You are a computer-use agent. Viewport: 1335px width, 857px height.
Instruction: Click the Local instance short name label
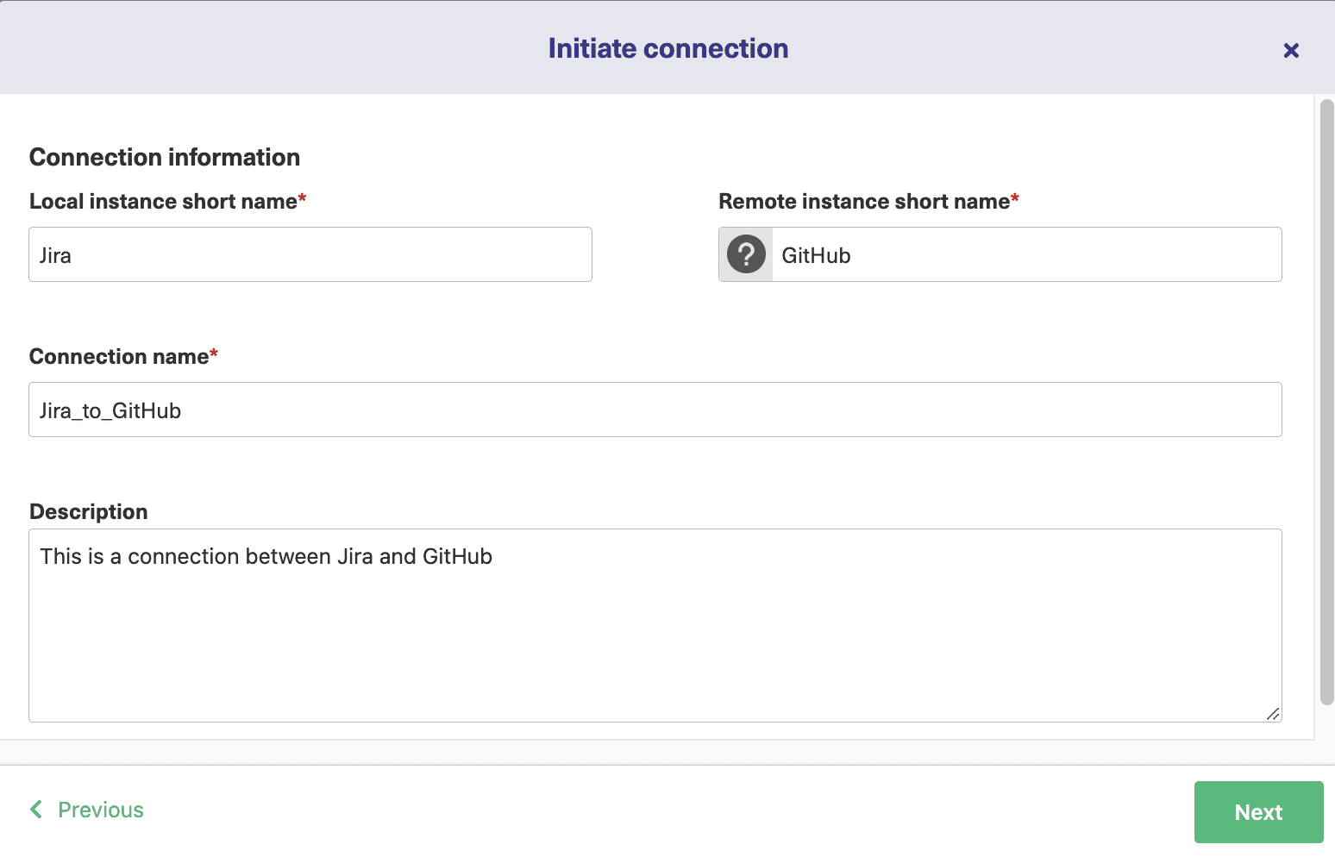(x=162, y=201)
